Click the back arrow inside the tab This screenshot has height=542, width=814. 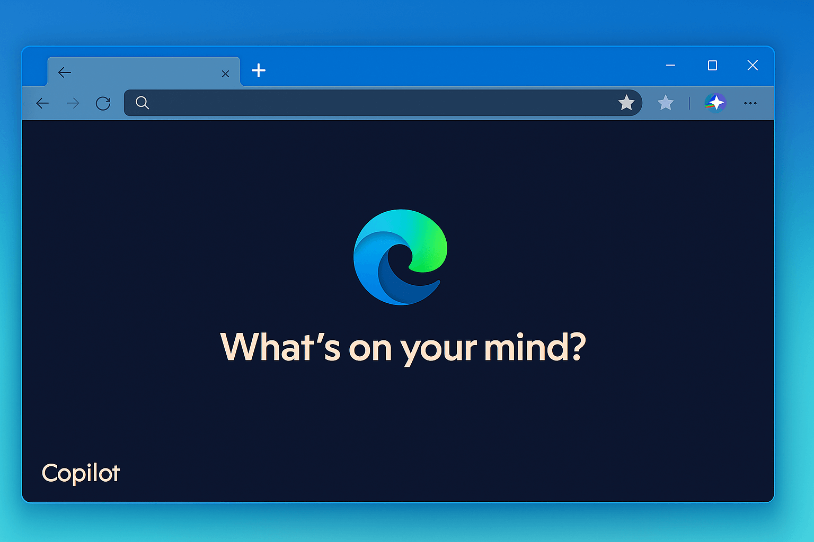point(65,72)
